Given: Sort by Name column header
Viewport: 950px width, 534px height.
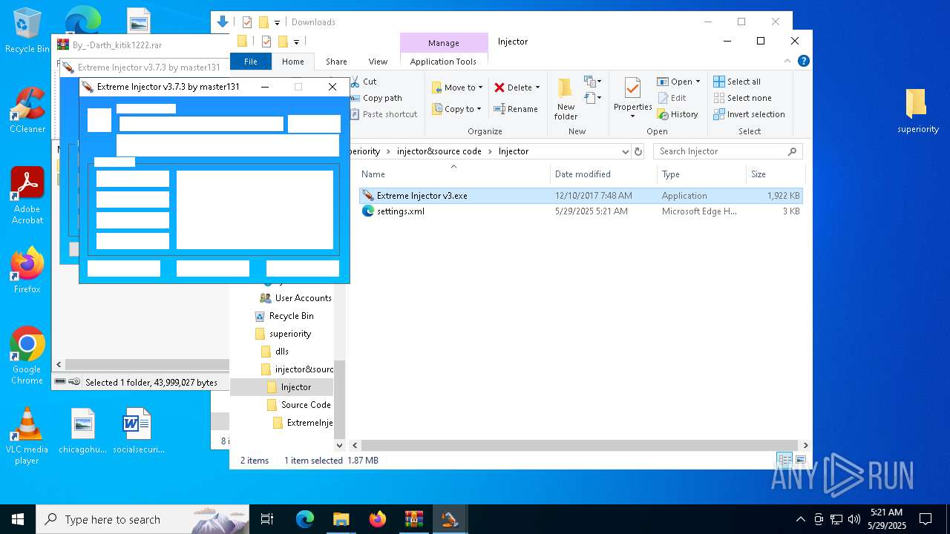Looking at the screenshot, I should click(x=455, y=174).
